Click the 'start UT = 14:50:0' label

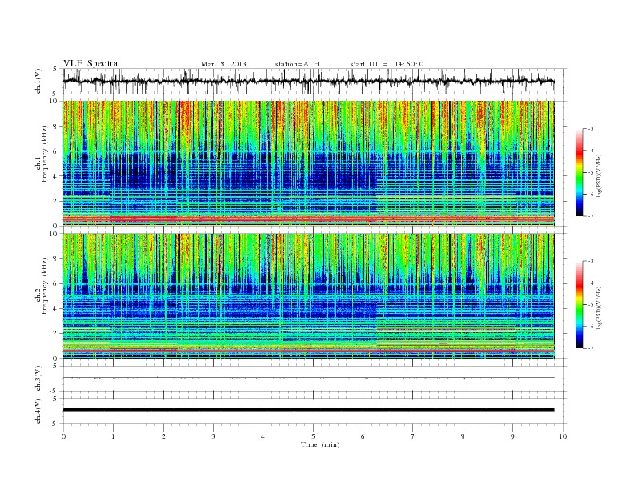tap(387, 64)
